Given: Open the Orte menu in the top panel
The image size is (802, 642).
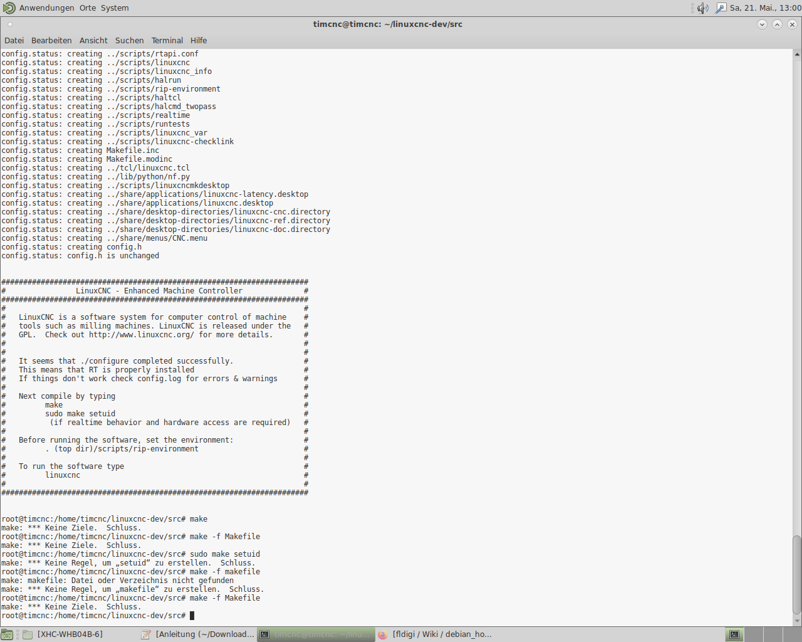Looking at the screenshot, I should (x=87, y=8).
